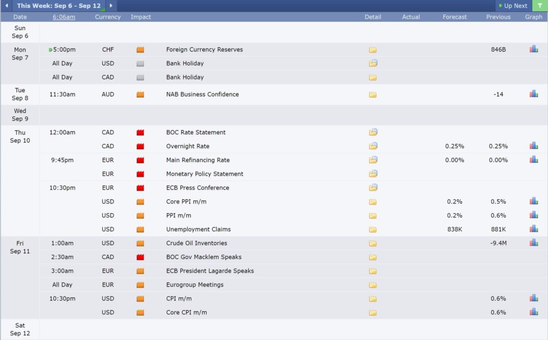Open detail folder for CAD Bank Holiday
Screen dimensions: 548x340
[x=373, y=77]
